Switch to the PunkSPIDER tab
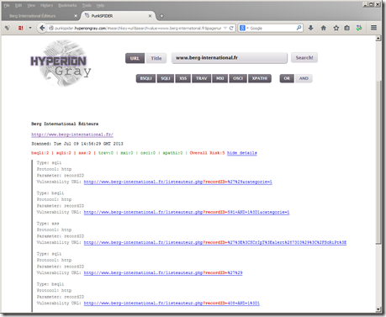The width and height of the screenshot is (386, 317). (x=118, y=16)
